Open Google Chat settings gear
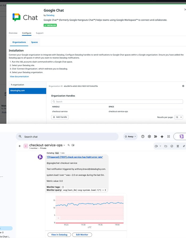 point(149,136)
